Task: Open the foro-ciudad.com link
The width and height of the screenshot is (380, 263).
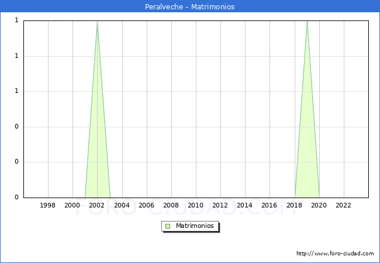Action: [x=335, y=254]
